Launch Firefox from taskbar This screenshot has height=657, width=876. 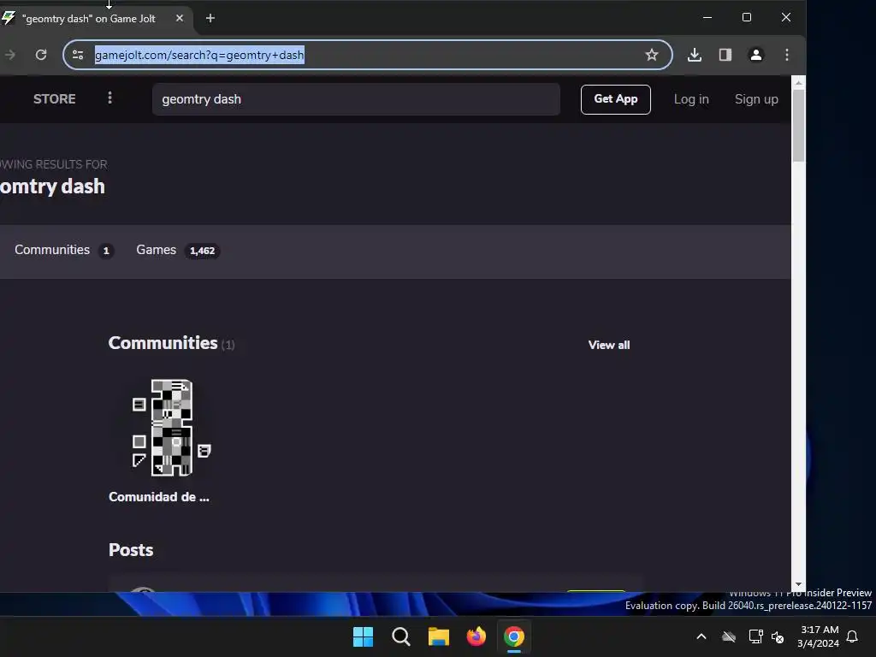tap(476, 636)
